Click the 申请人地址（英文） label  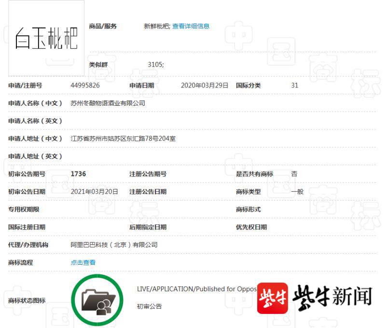35,156
